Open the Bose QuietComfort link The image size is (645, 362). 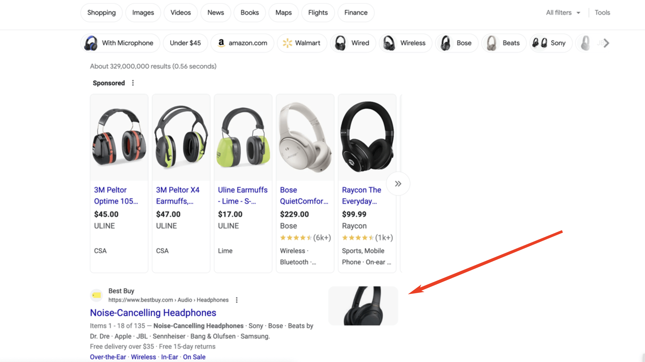point(304,195)
